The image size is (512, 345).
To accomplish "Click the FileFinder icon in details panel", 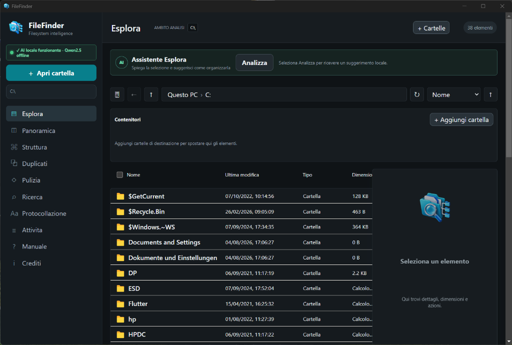I will (x=434, y=207).
